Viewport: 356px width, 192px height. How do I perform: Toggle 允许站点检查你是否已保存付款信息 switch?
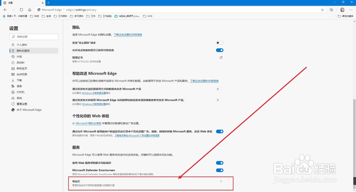point(220,50)
